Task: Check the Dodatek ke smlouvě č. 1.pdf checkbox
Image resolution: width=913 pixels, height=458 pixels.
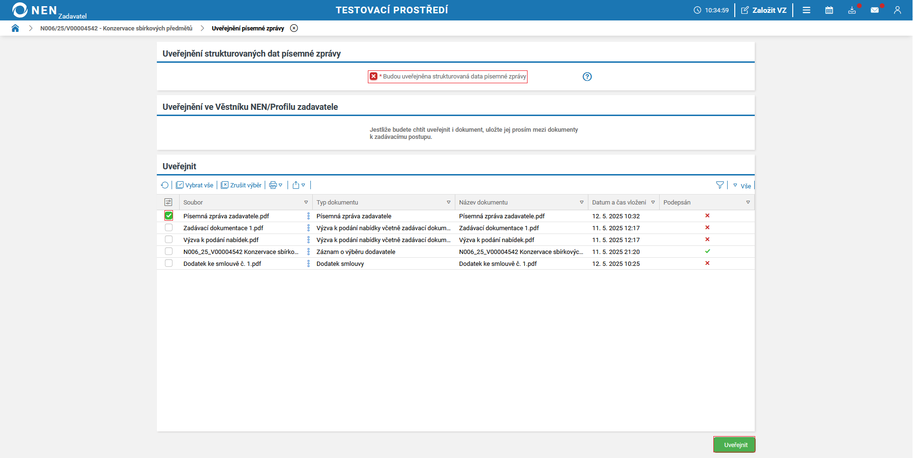Action: [169, 263]
